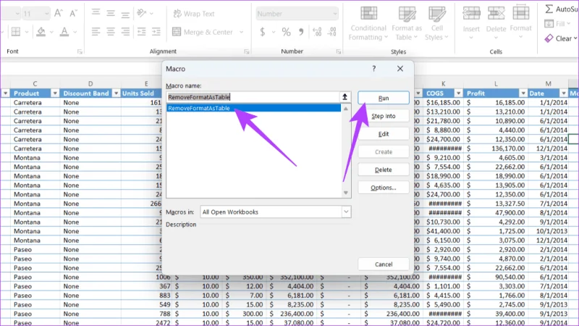Select Middle Align icon
The height and width of the screenshot is (326, 579).
(111, 14)
